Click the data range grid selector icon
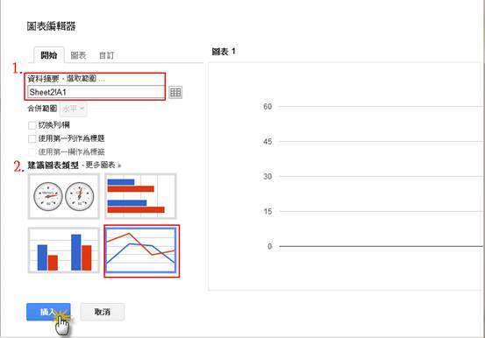Image resolution: width=485 pixels, height=338 pixels. 175,92
